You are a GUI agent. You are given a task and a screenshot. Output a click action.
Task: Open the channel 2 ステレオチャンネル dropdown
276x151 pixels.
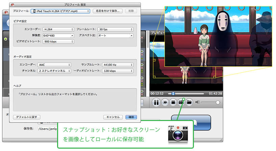(54, 71)
